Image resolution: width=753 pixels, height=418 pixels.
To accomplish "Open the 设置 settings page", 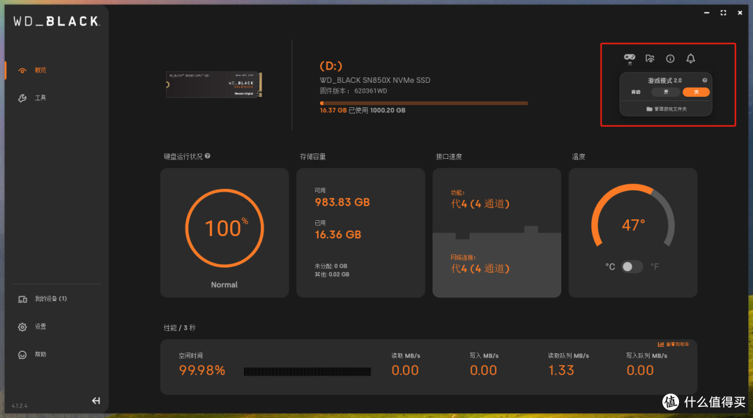I will pyautogui.click(x=40, y=326).
